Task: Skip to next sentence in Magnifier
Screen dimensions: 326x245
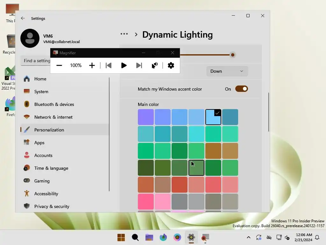Action: tap(139, 65)
